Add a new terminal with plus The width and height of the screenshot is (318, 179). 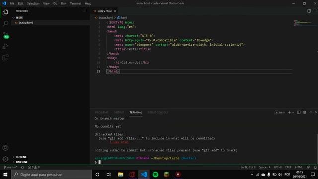(289, 112)
